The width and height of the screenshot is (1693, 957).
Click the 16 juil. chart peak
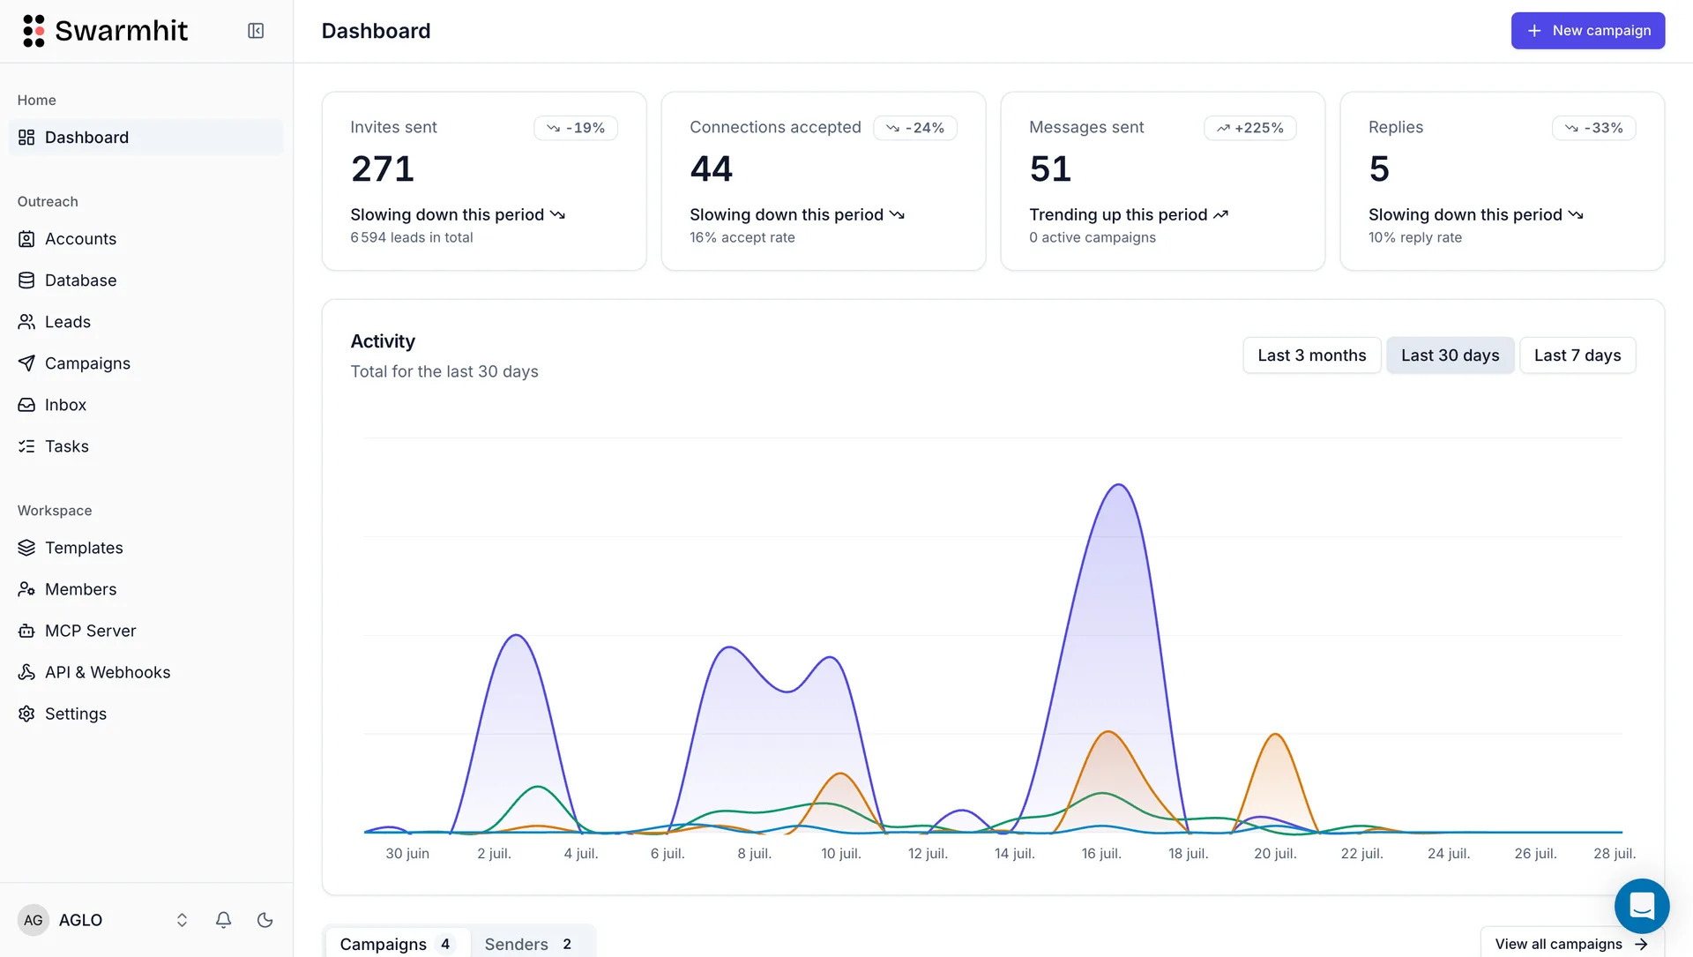[x=1118, y=485]
